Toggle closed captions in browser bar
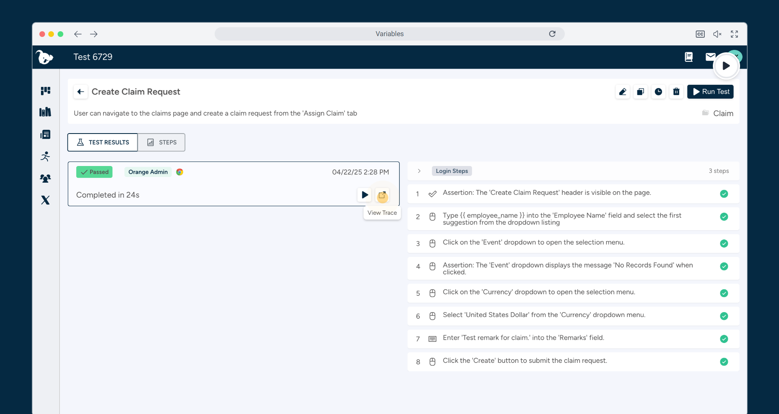 [x=700, y=34]
